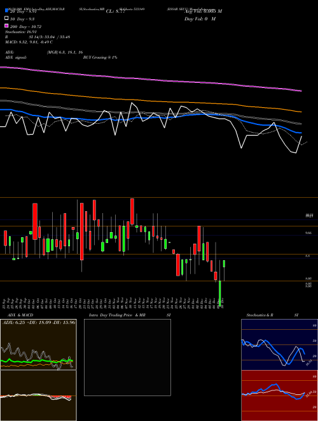Click the 'BUY Growing @ 1%' signal text

coord(100,57)
